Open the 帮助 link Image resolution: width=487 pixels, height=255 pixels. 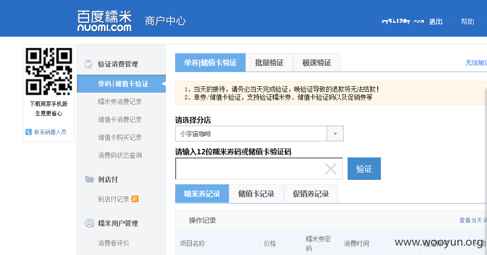[467, 21]
